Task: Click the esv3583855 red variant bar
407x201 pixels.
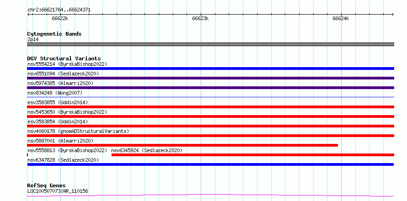Action: click(210, 107)
